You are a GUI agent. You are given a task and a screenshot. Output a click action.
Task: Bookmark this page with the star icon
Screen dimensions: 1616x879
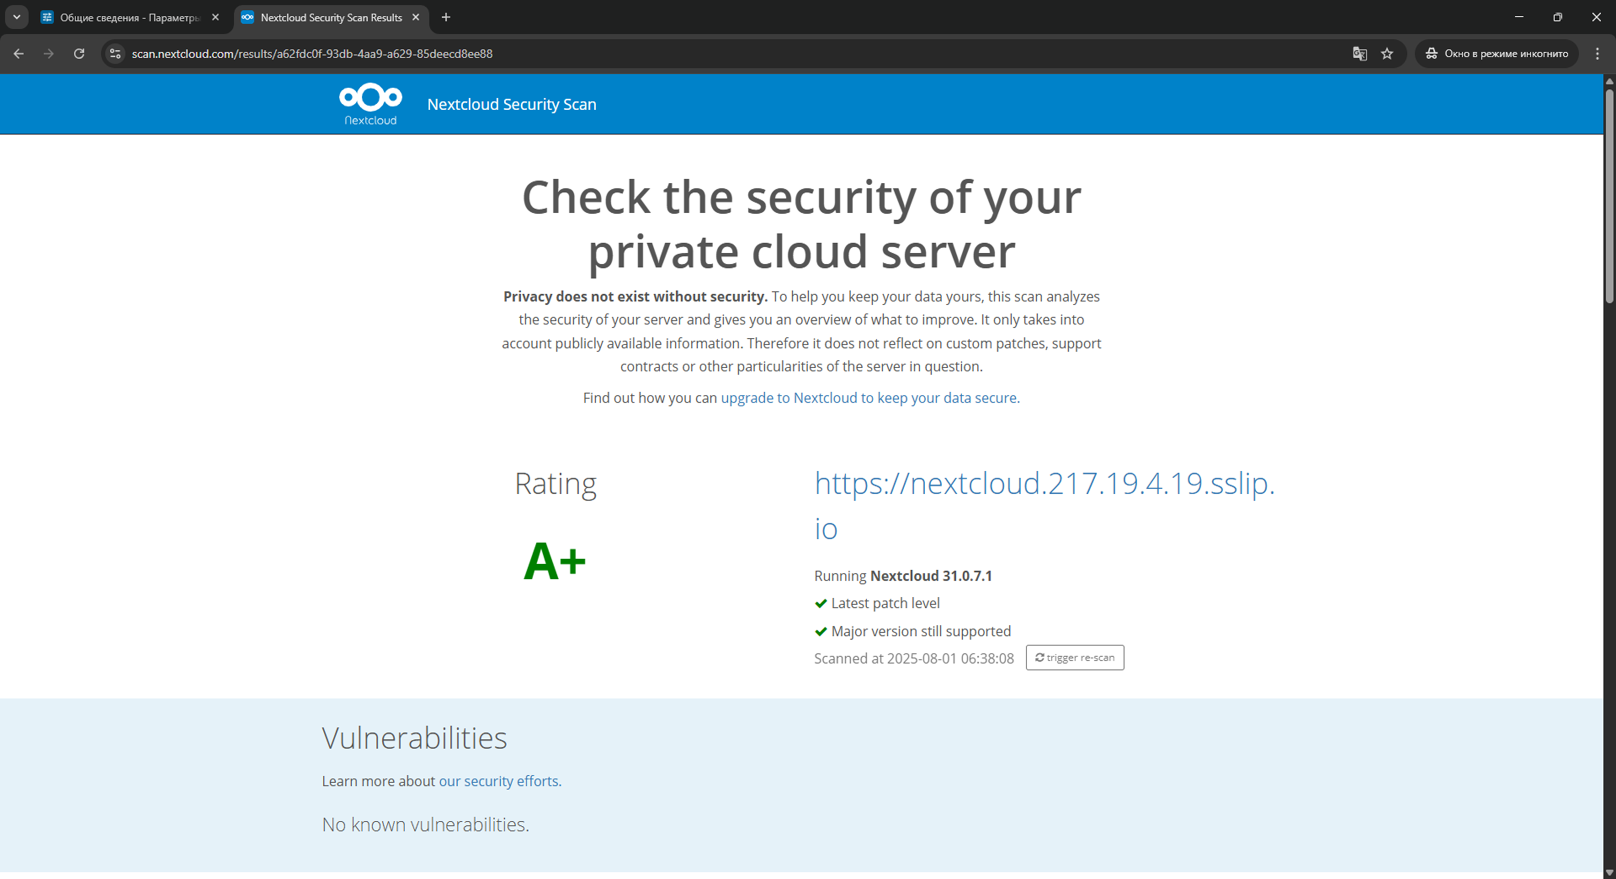pyautogui.click(x=1387, y=54)
